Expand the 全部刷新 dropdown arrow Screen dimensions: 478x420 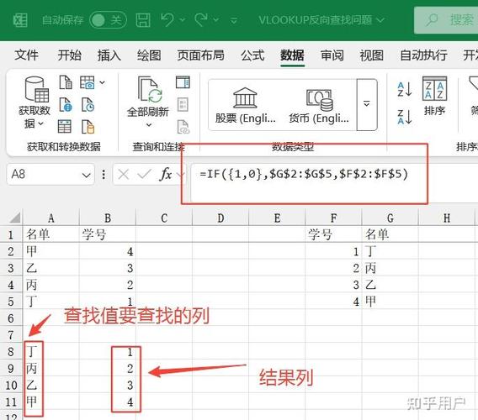[148, 125]
